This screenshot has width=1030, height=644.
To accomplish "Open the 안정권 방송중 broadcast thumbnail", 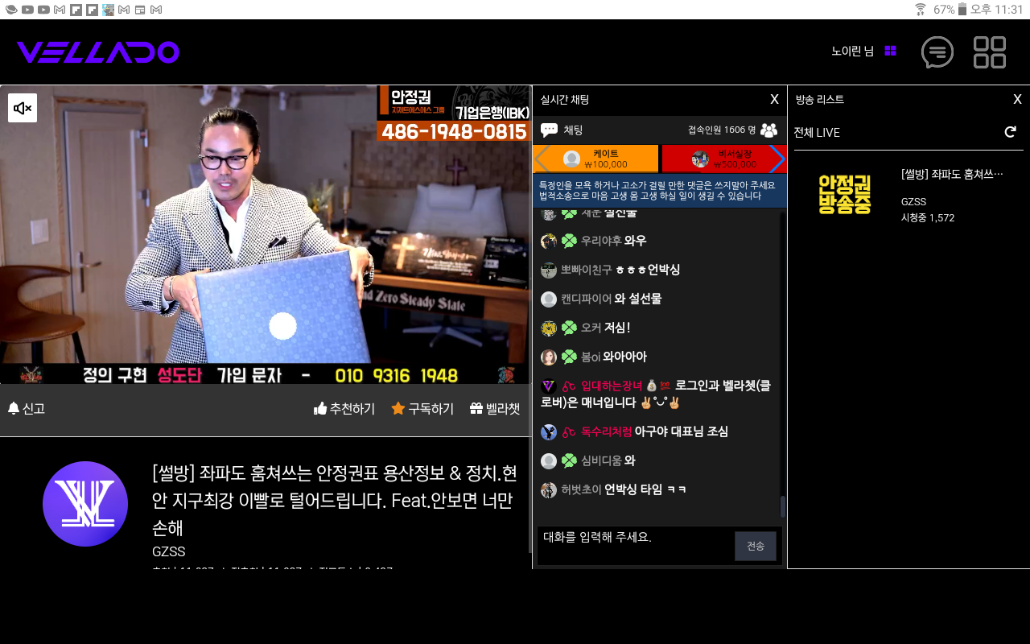I will pos(845,194).
